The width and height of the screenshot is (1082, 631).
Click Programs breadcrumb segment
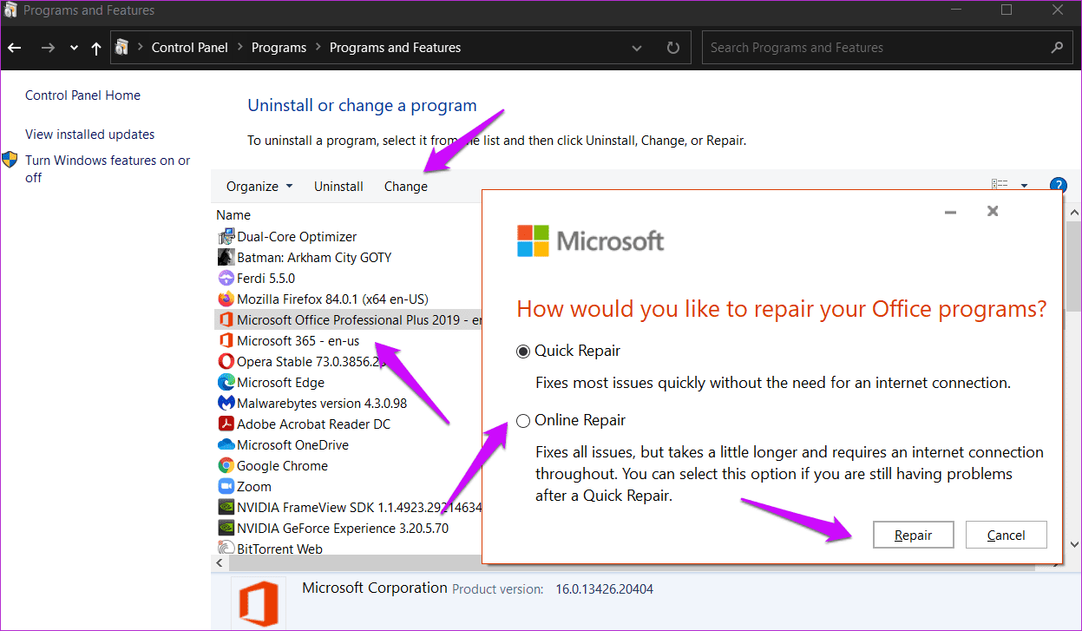click(279, 48)
